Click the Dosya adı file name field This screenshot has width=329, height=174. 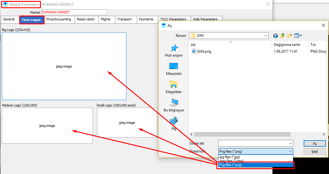tap(253, 143)
